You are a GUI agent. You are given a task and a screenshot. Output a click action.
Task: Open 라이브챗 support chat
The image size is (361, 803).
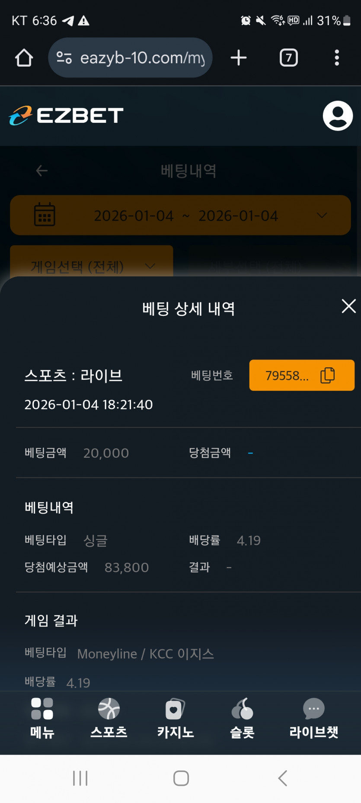pyautogui.click(x=313, y=717)
